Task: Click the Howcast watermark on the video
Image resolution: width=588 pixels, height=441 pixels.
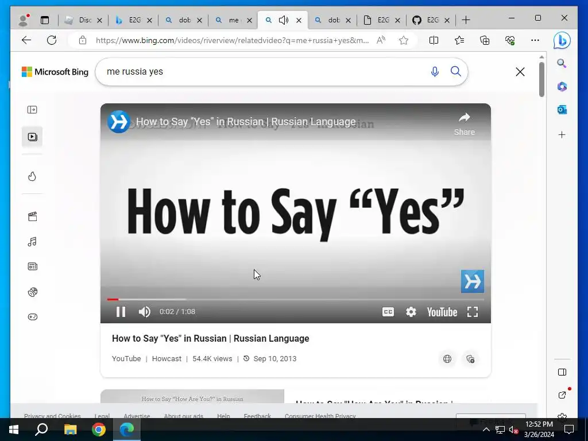Action: [473, 281]
